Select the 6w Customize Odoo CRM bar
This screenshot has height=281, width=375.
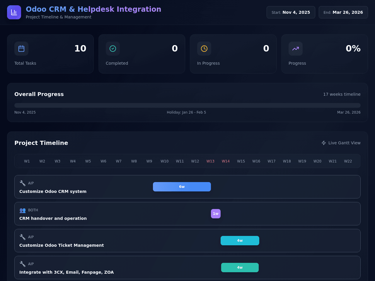tap(182, 187)
